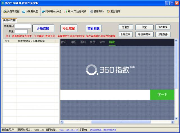Click the 停止挖掘 button
This screenshot has width=180, height=133.
[69, 28]
